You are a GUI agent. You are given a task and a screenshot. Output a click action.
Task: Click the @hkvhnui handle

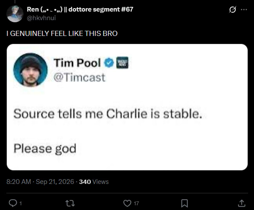[41, 18]
